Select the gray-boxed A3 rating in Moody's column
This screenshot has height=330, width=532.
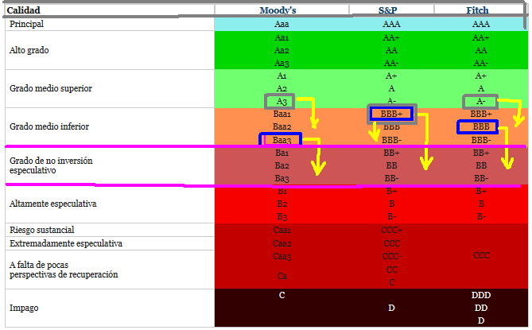[282, 101]
